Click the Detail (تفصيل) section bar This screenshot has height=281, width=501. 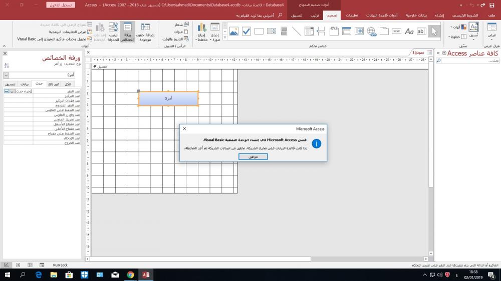click(x=260, y=66)
